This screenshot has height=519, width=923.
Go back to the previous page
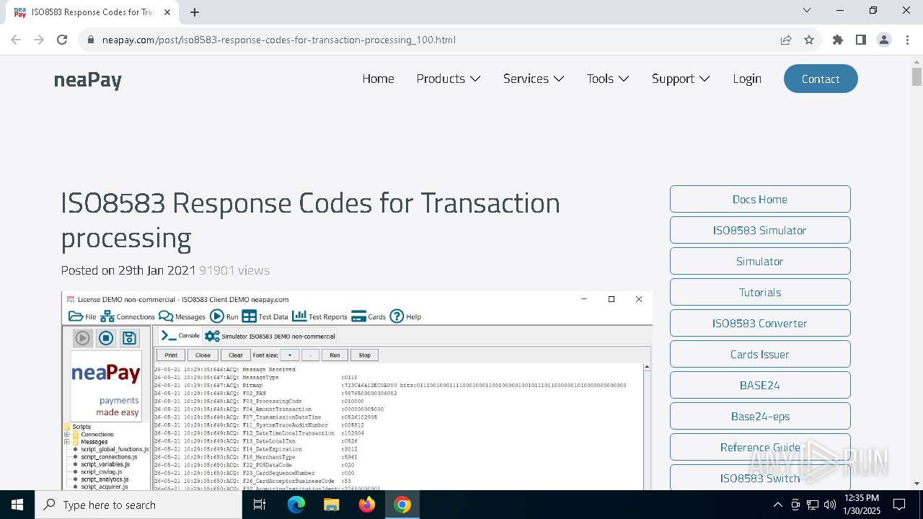16,40
